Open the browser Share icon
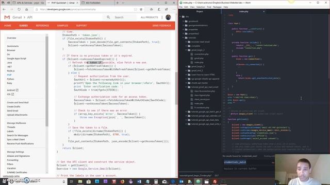This screenshot has height=185, width=330. 167,9
